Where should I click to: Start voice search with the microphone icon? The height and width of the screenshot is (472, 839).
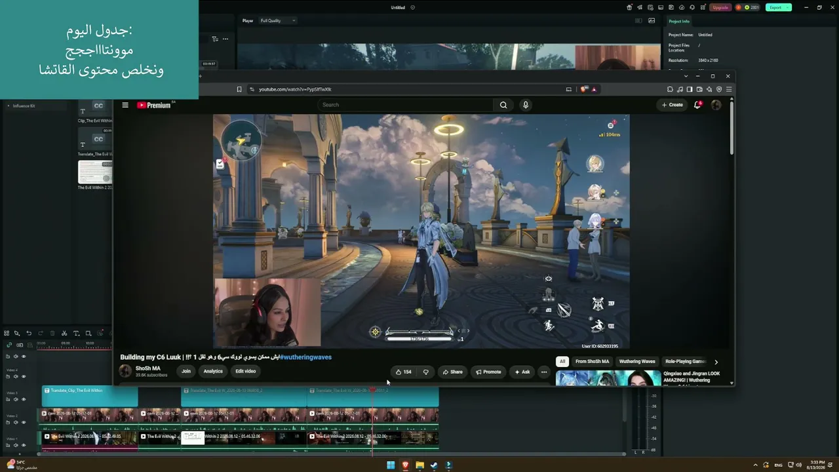click(x=525, y=105)
